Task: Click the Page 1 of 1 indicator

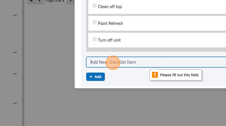Action: click(55, 1)
